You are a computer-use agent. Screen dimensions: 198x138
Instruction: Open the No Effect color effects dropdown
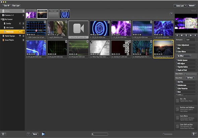tap(184, 56)
